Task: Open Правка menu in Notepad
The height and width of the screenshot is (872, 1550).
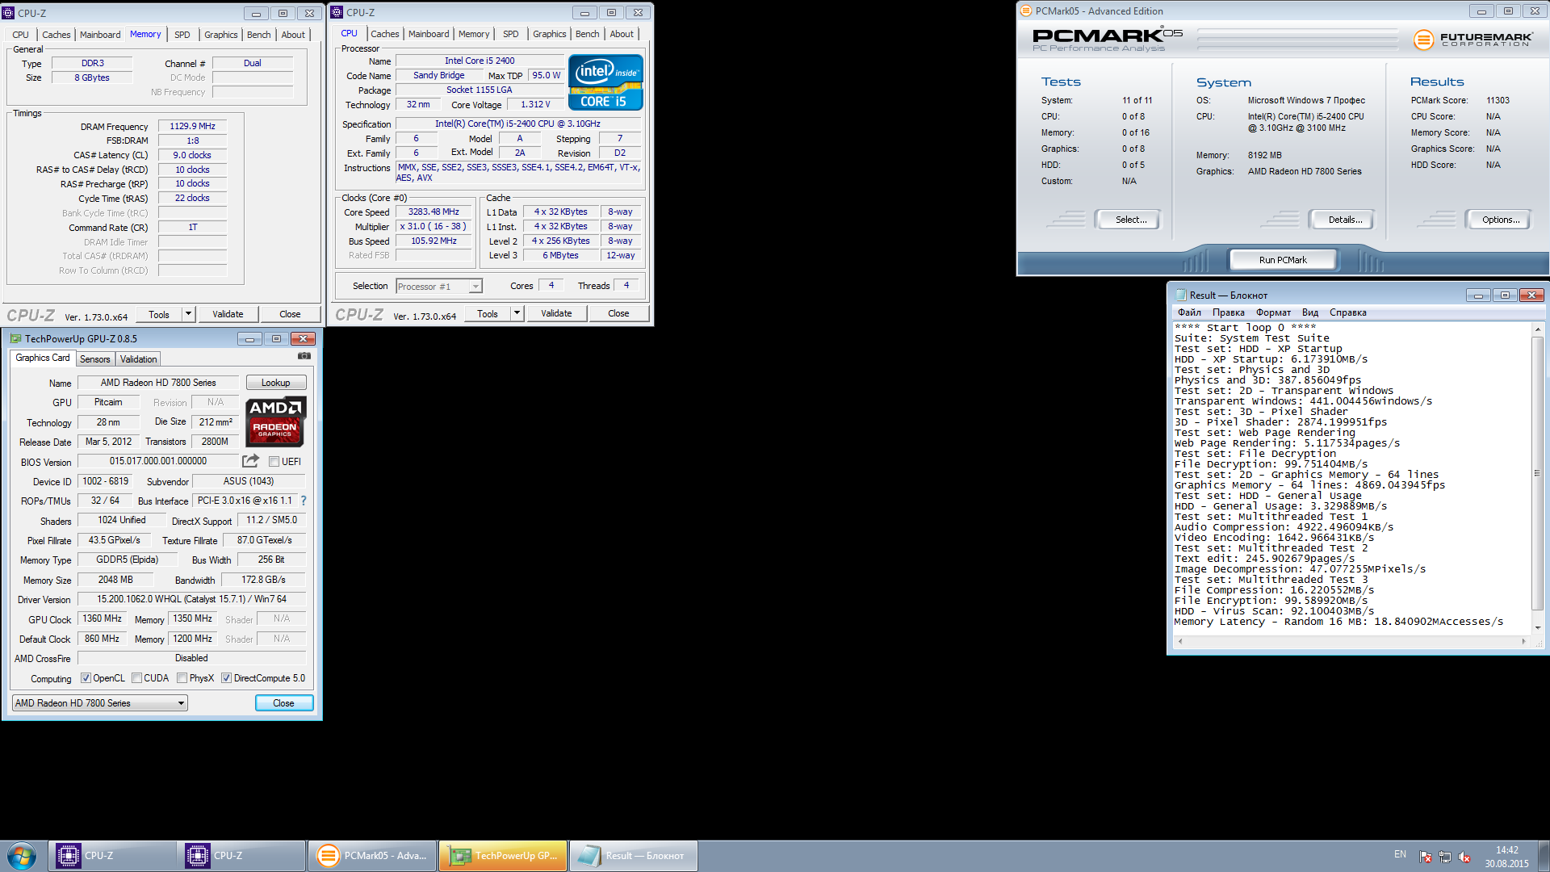Action: 1228,312
